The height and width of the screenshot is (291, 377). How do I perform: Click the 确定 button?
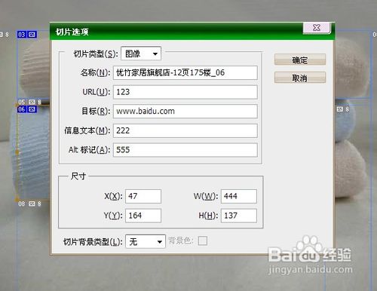click(300, 60)
